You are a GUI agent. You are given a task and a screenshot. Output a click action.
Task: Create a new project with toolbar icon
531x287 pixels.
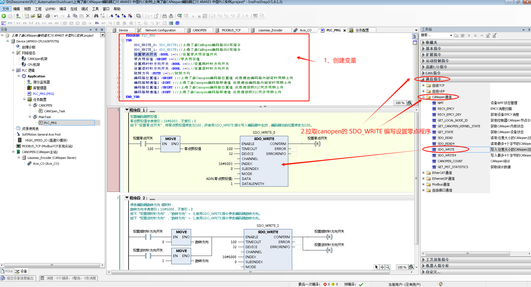(x=26, y=16)
